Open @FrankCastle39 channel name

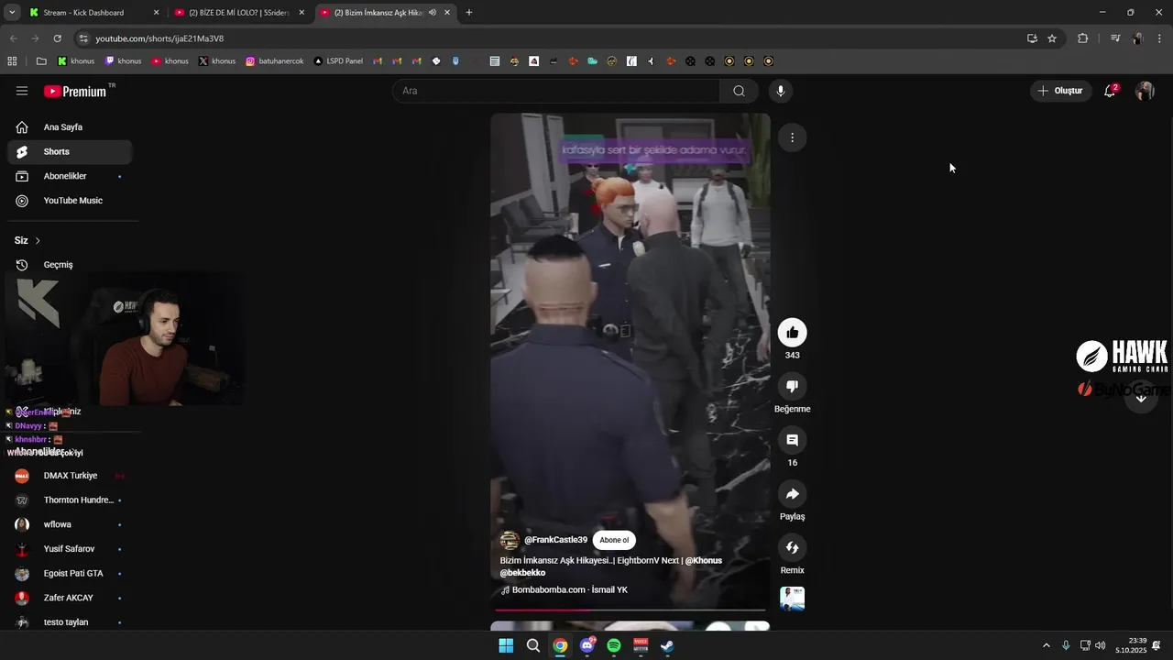point(555,540)
